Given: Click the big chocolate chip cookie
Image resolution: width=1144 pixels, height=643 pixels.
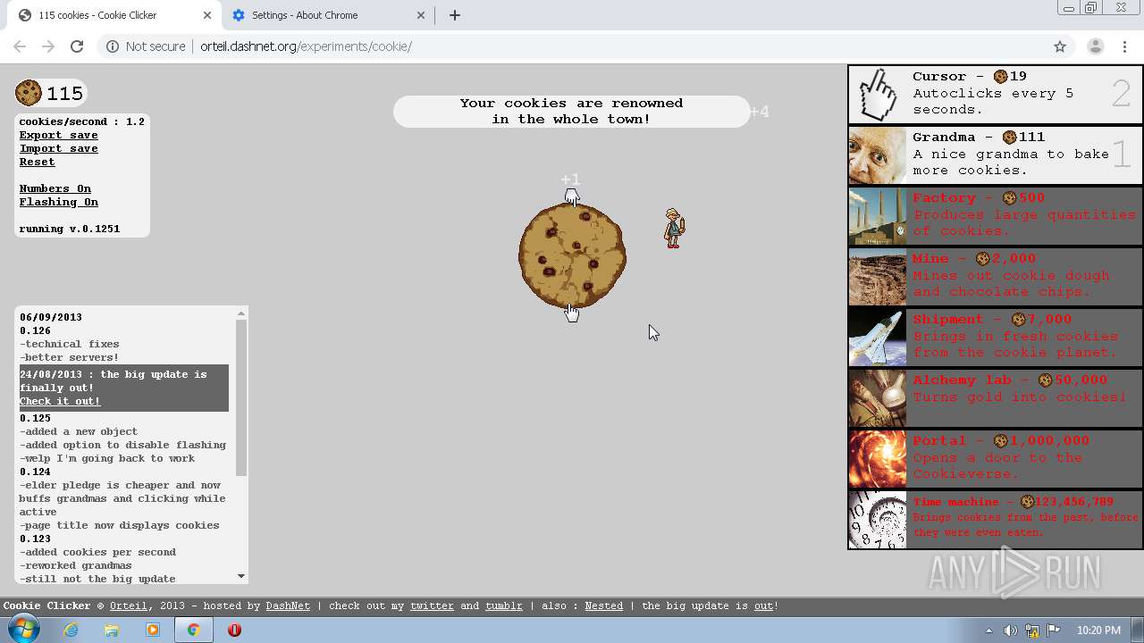Looking at the screenshot, I should (x=572, y=255).
